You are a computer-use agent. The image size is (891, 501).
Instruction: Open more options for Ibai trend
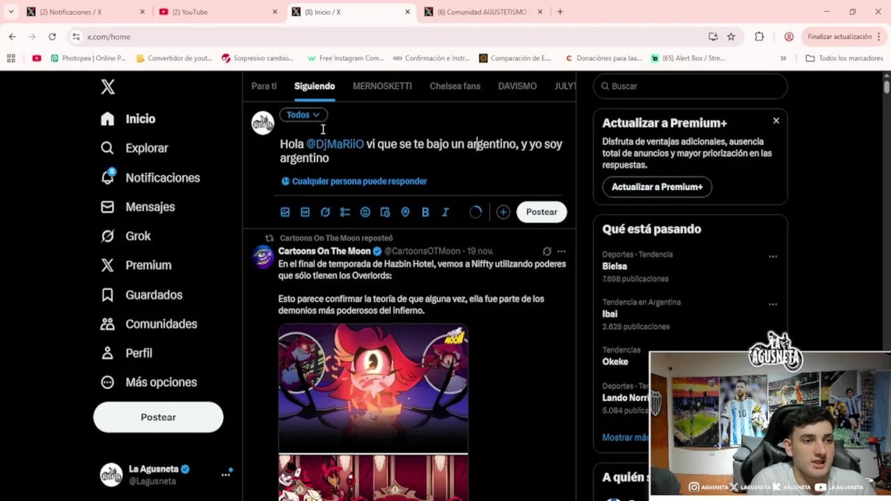(773, 305)
